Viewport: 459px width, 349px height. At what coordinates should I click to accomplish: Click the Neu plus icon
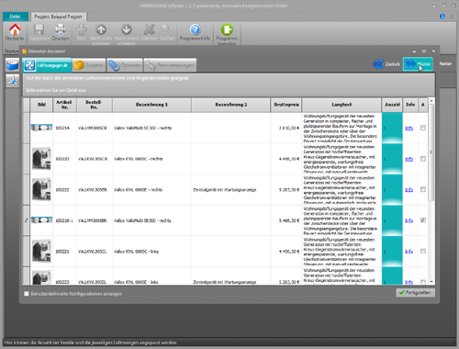pyautogui.click(x=82, y=29)
